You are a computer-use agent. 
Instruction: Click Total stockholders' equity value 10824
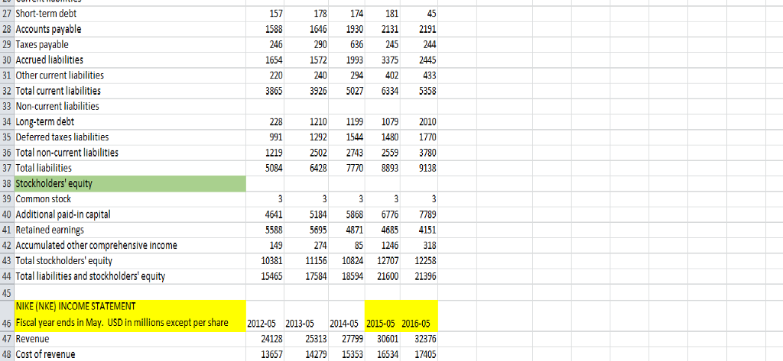346,261
